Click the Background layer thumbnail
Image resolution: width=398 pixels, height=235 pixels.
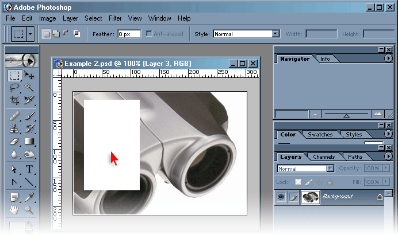coord(311,197)
